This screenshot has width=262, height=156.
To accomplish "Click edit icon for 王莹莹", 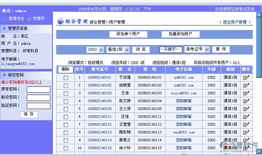I will pos(246,125).
